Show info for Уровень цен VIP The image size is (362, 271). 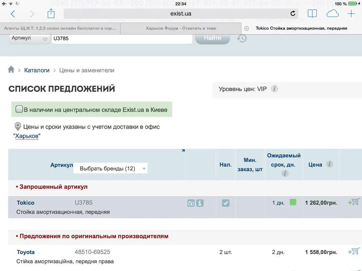point(274,89)
